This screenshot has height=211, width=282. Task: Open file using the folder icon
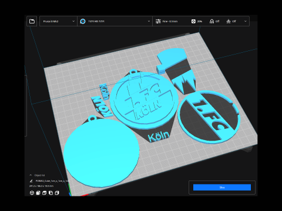coord(32,21)
